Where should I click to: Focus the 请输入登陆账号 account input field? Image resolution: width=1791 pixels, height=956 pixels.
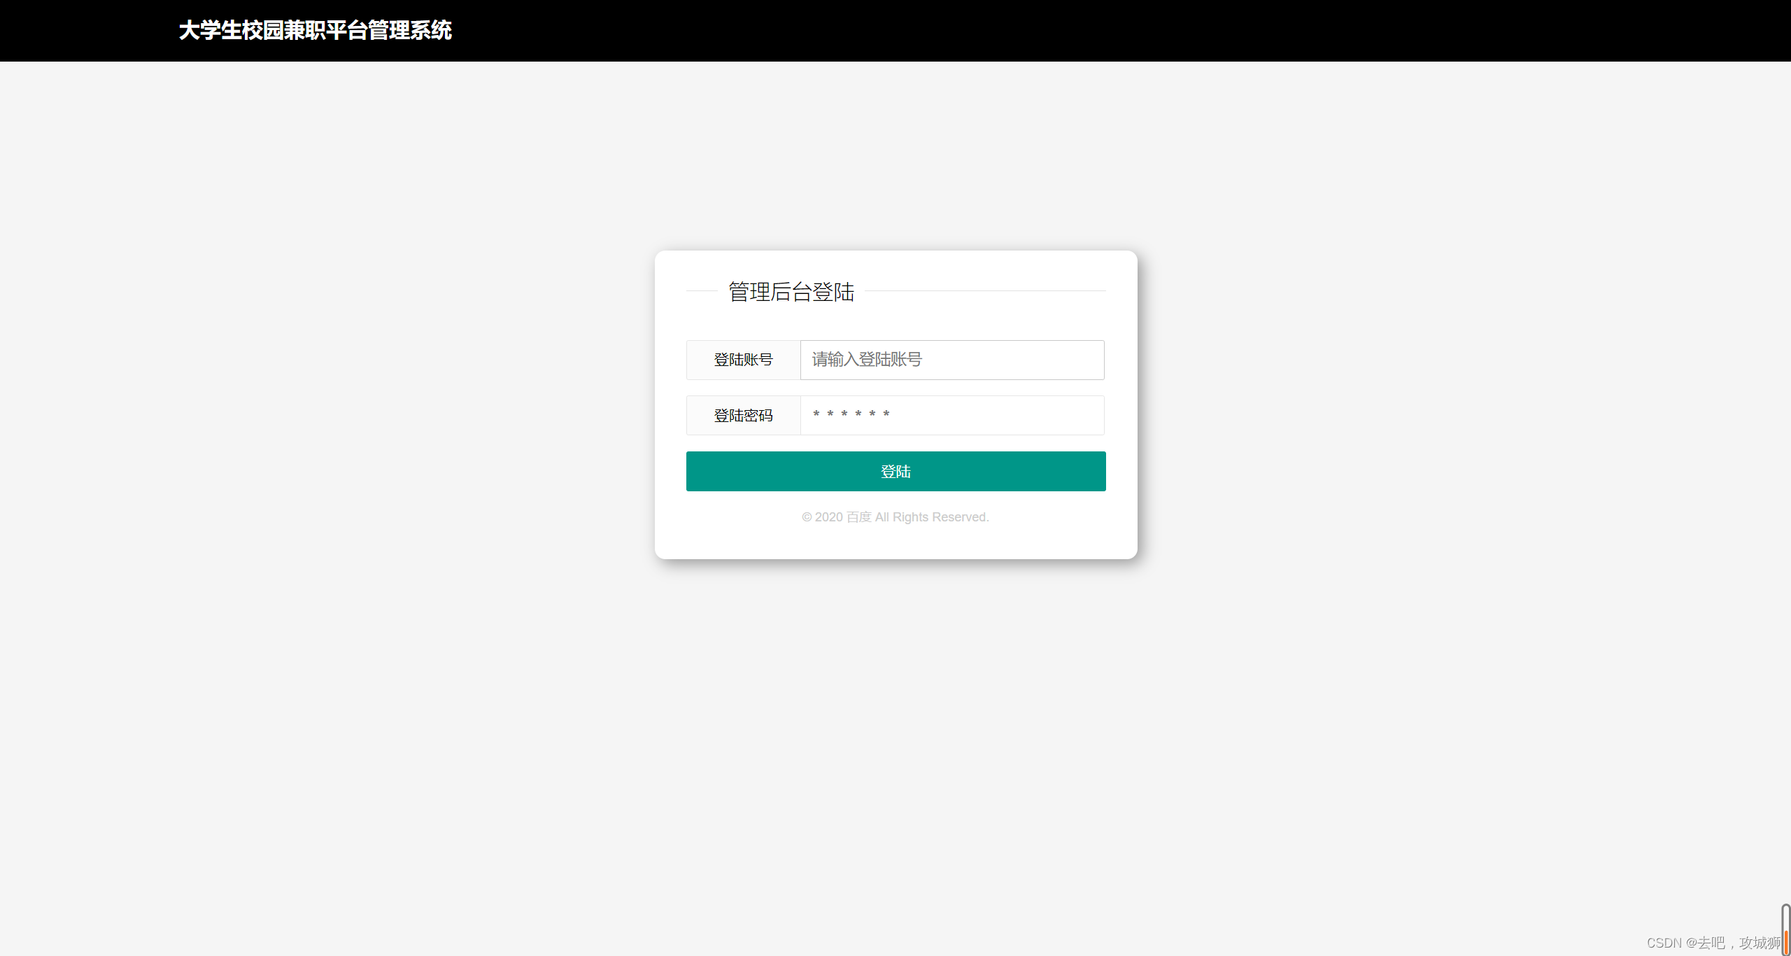click(951, 360)
